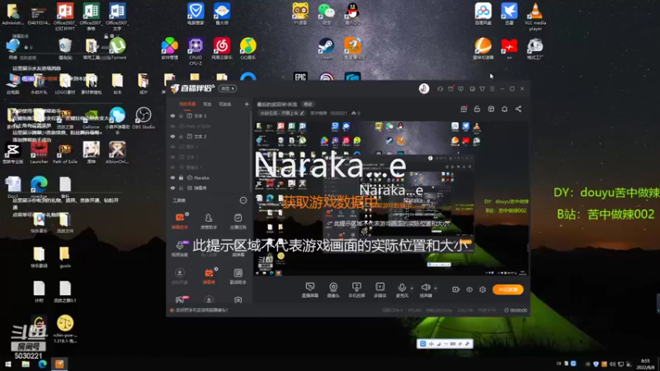Screen dimensions: 660x371
Task: Open the 房管助手 tool
Action: 209,221
